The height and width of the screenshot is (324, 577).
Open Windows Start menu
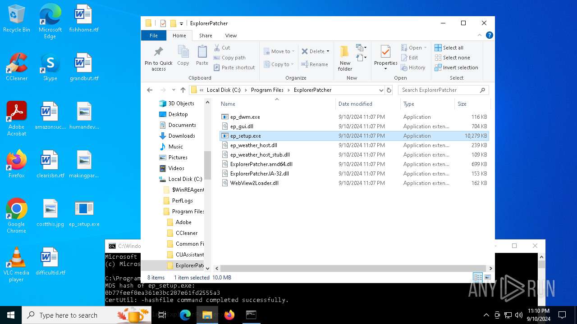click(x=11, y=315)
